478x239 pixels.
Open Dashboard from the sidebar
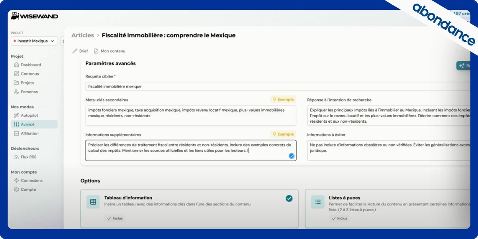(31, 65)
